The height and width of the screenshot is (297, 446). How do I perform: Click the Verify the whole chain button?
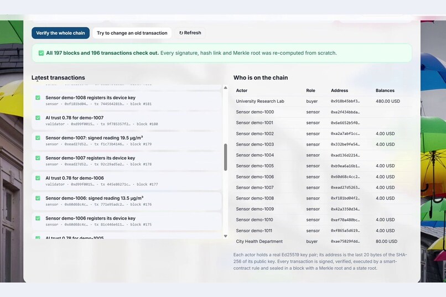coord(60,33)
